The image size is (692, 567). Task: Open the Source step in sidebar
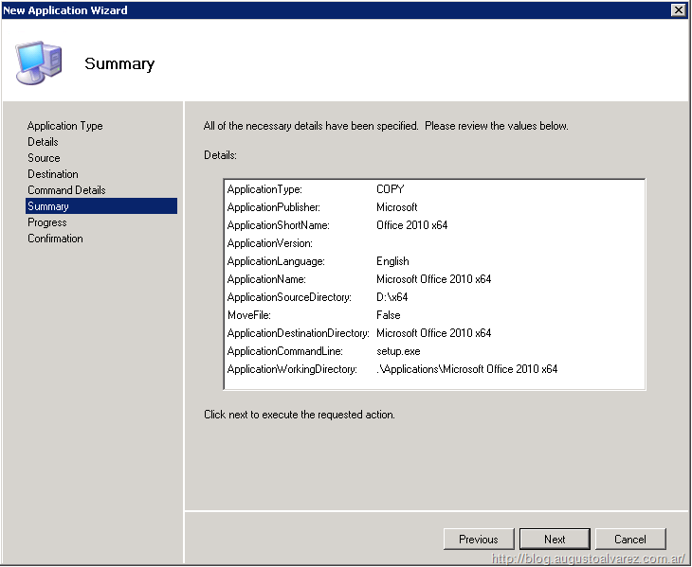coord(44,158)
